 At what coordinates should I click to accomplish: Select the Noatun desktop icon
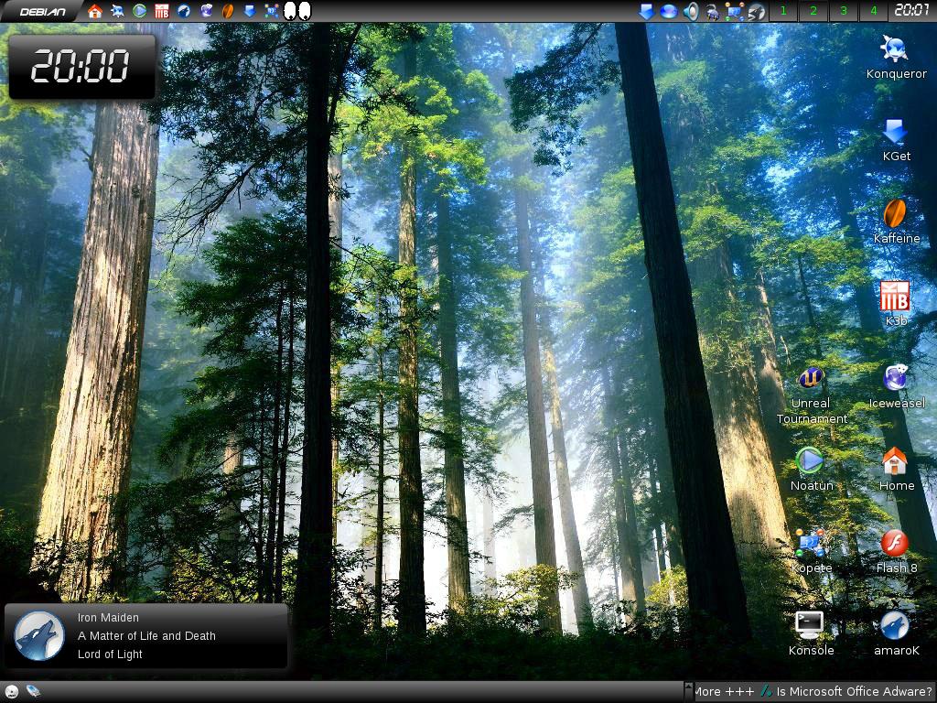pos(811,470)
